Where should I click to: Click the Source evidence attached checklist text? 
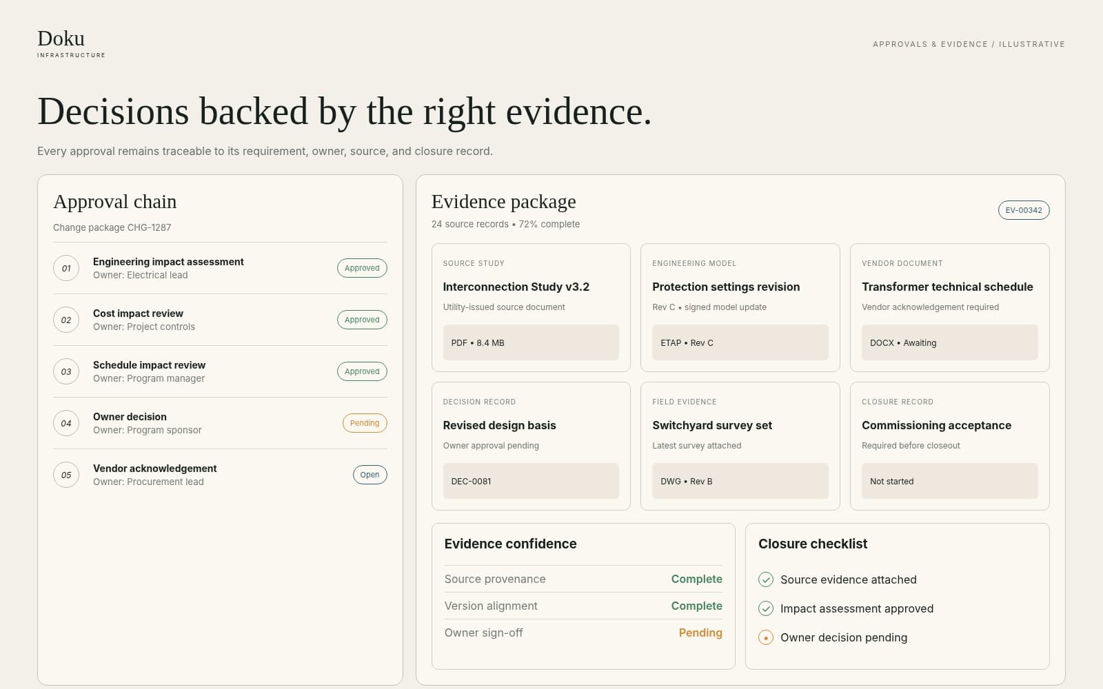[x=849, y=579]
